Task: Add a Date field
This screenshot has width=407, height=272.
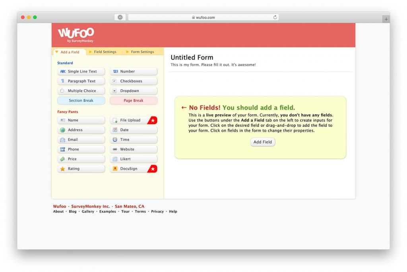Action: [x=134, y=130]
